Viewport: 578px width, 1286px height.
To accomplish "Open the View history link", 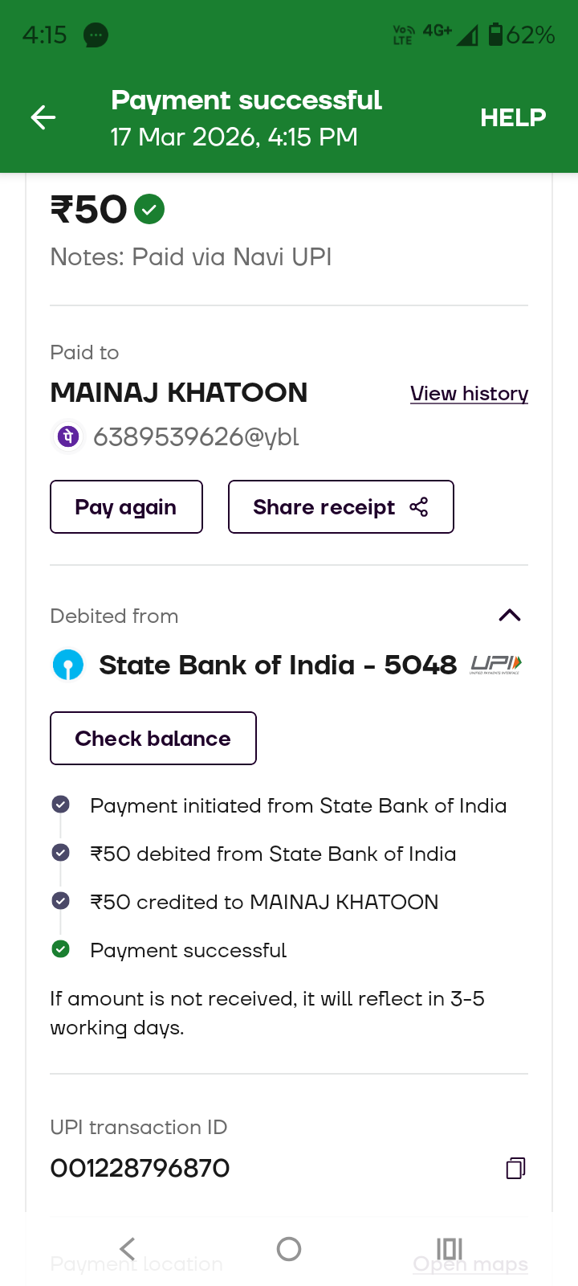I will pos(469,394).
